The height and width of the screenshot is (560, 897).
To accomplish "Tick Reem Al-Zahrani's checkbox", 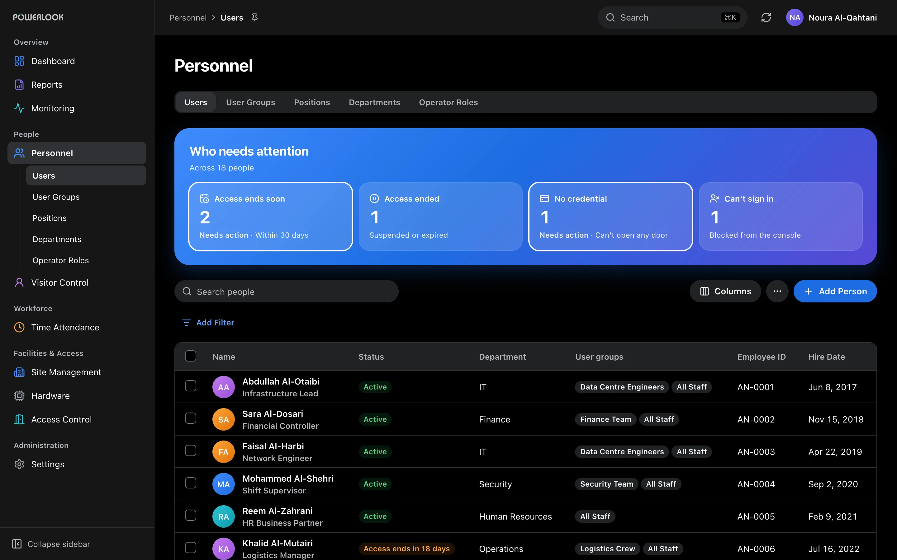I will pos(191,515).
